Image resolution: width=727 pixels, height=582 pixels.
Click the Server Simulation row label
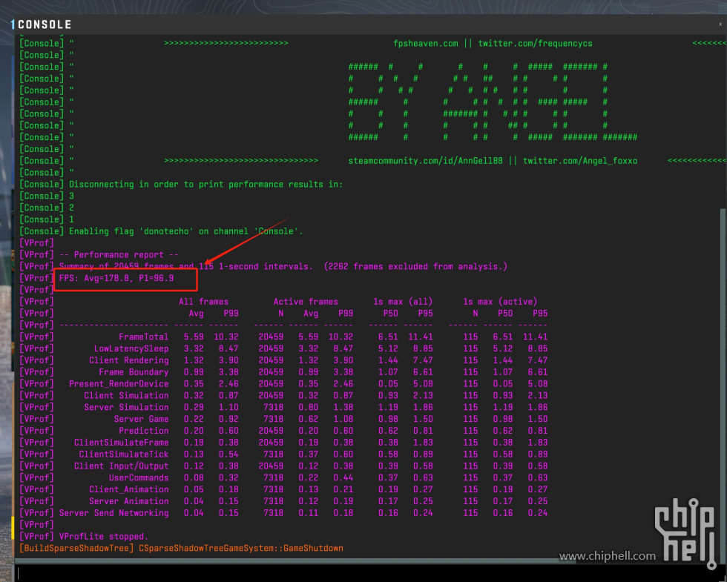pyautogui.click(x=126, y=407)
